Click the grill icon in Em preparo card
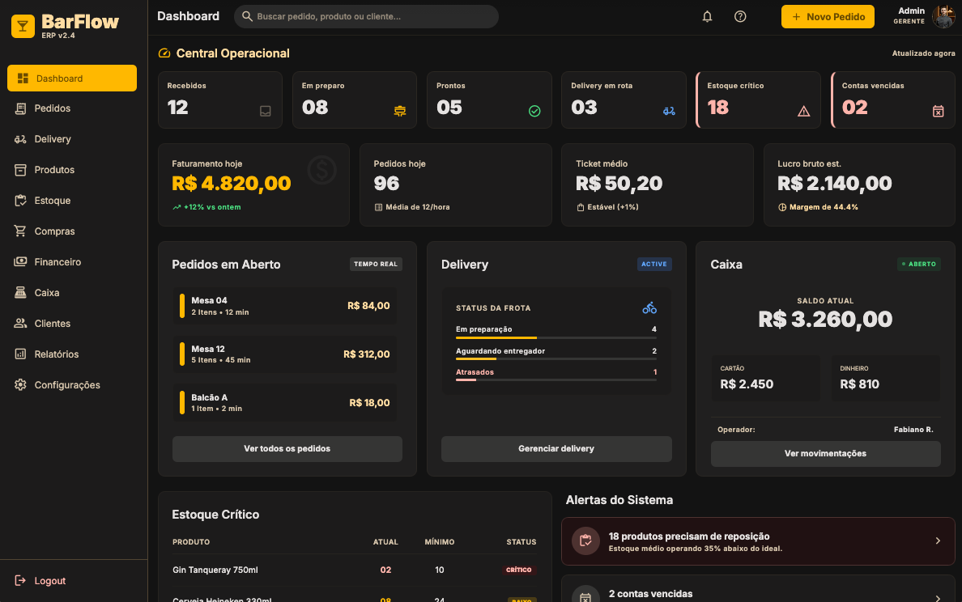 399,111
